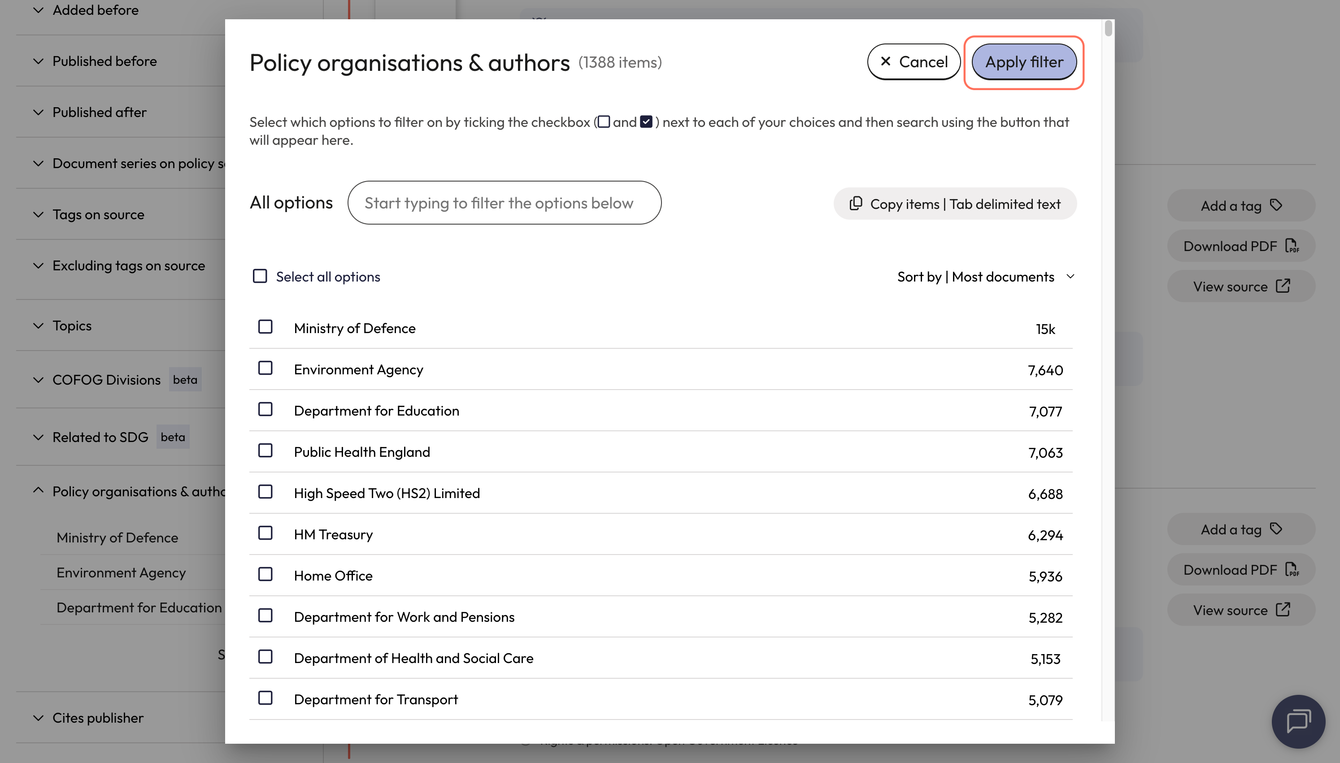
Task: Click the 7,640 Environment Agency count
Action: (1045, 370)
